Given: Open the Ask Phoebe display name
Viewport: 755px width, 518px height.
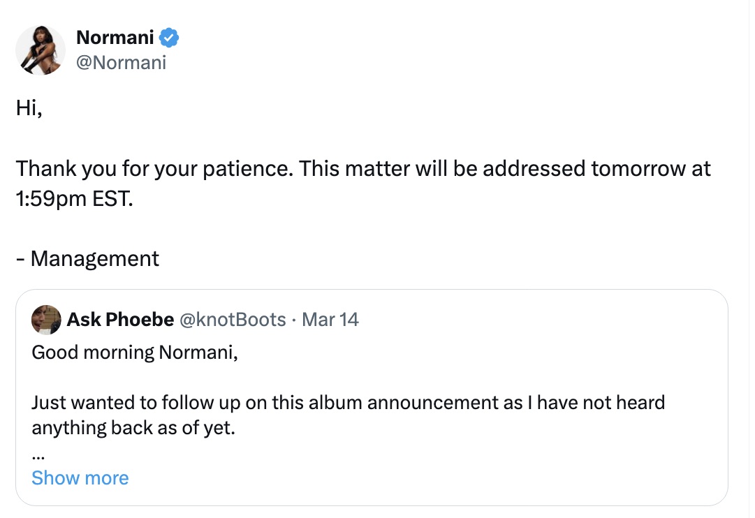Looking at the screenshot, I should 120,320.
